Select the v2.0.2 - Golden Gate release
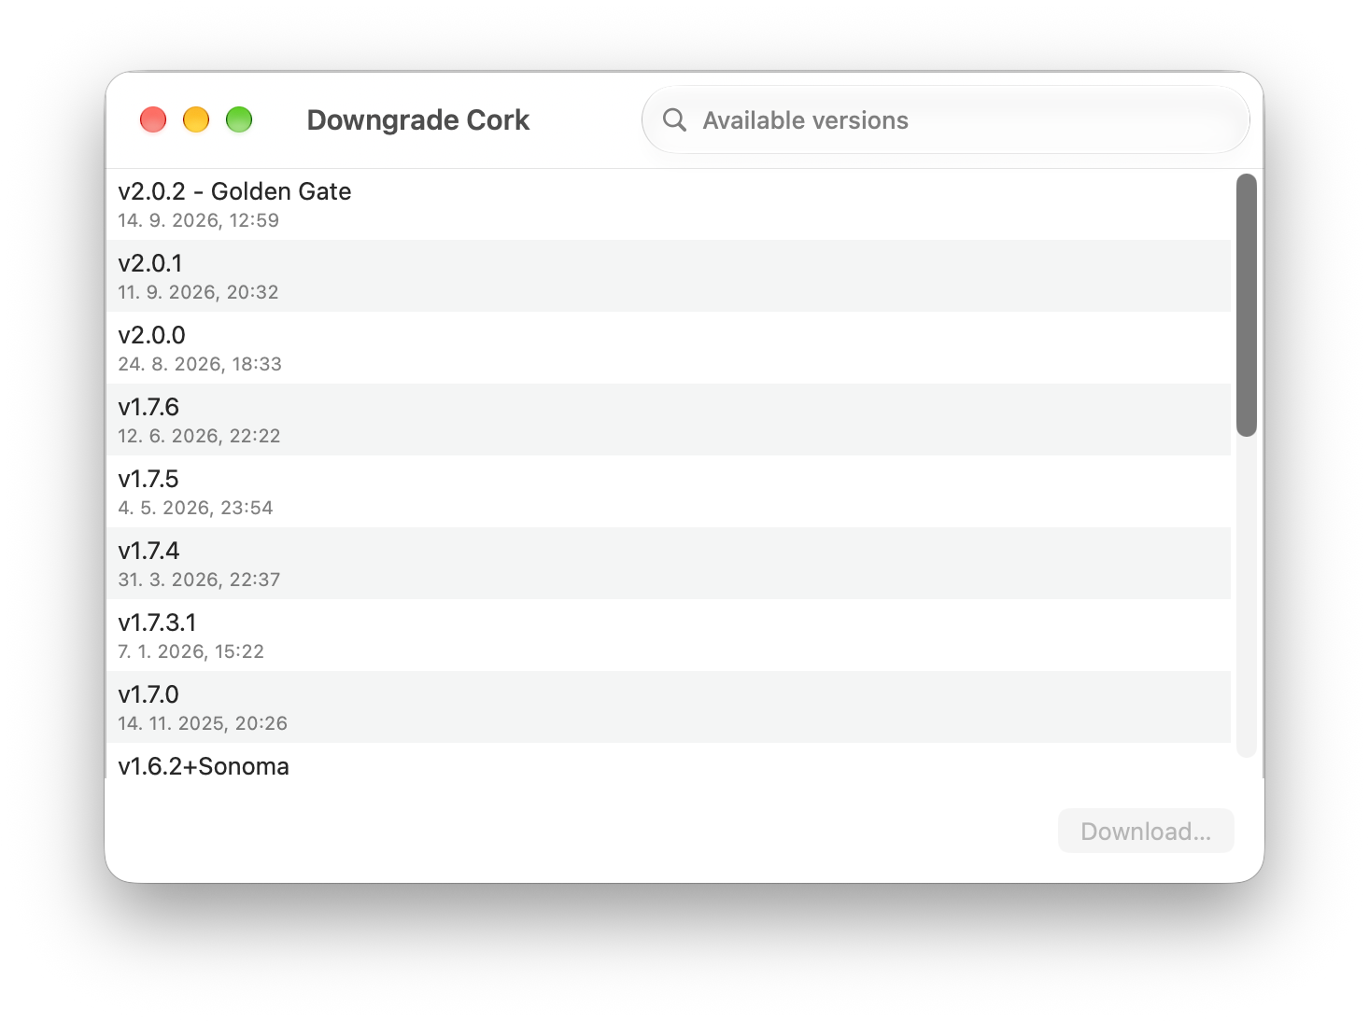This screenshot has width=1369, height=1021. pos(668,204)
